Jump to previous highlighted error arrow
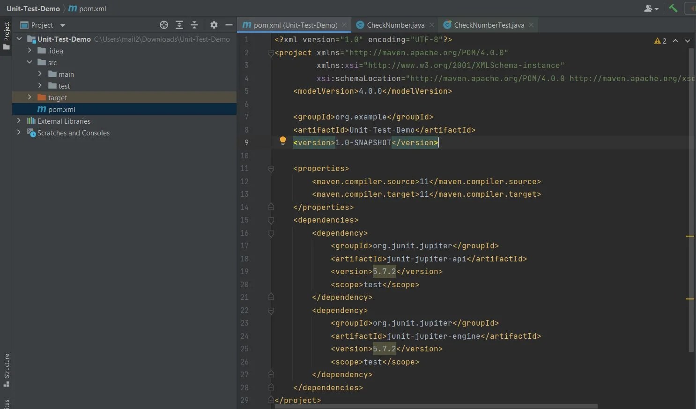The image size is (696, 409). (675, 41)
